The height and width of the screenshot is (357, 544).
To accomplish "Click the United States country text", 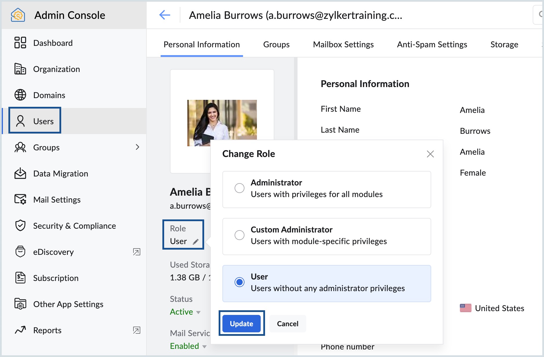I will tap(499, 308).
